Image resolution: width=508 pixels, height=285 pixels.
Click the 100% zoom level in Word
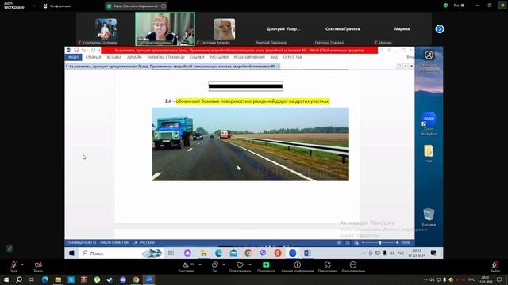coord(406,243)
